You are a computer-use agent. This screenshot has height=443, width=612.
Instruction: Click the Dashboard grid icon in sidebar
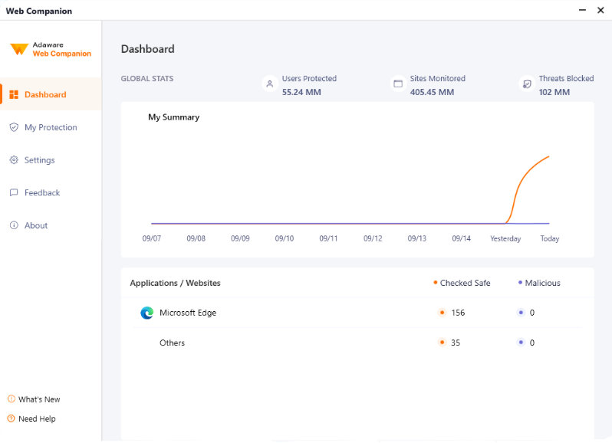tap(14, 95)
